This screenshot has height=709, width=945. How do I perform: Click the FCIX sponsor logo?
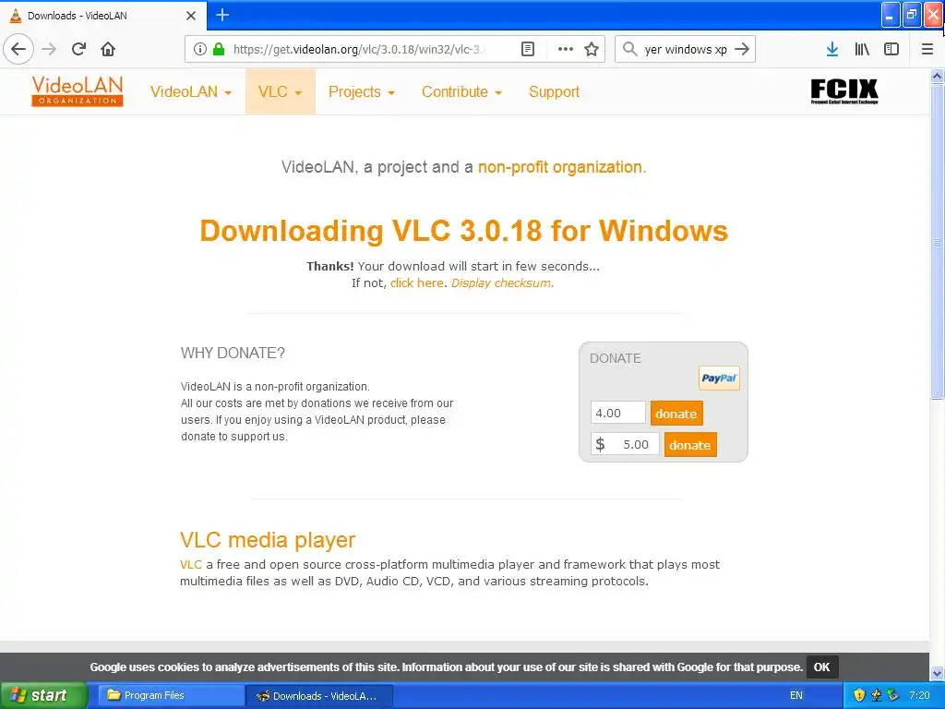click(843, 91)
